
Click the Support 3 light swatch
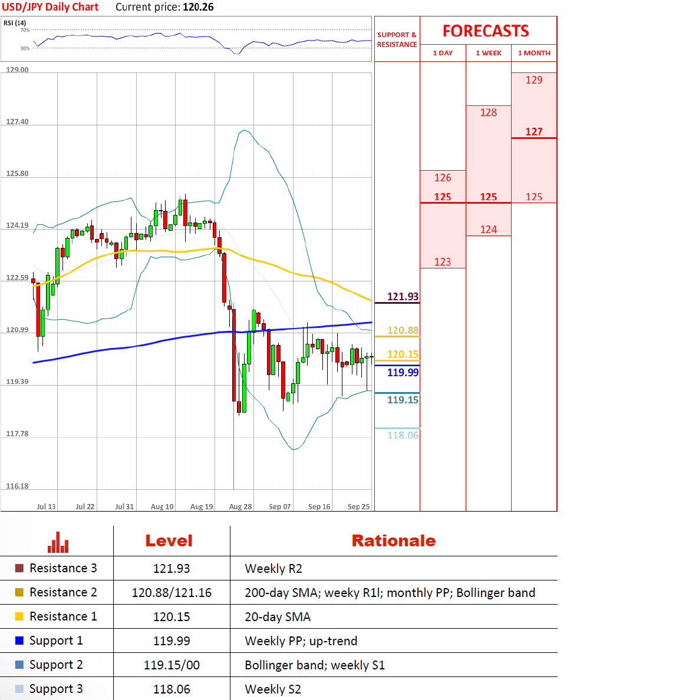(19, 689)
